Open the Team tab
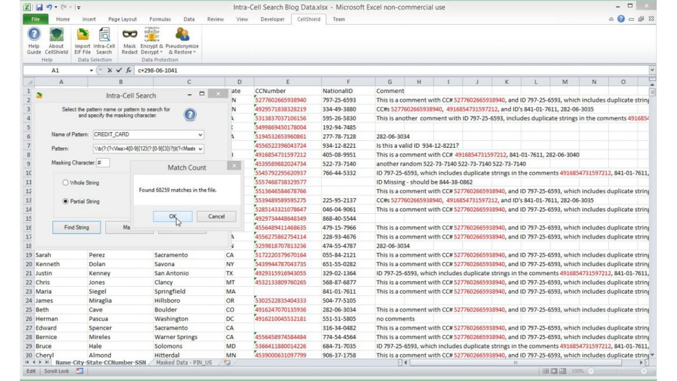Screen dimensions: 677x381 pos(339,20)
